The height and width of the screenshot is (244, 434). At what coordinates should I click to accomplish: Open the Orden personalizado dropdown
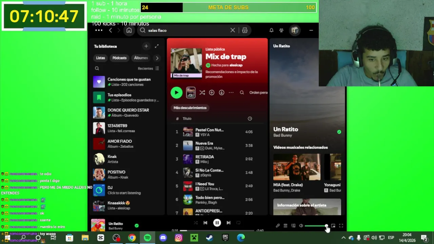point(258,93)
